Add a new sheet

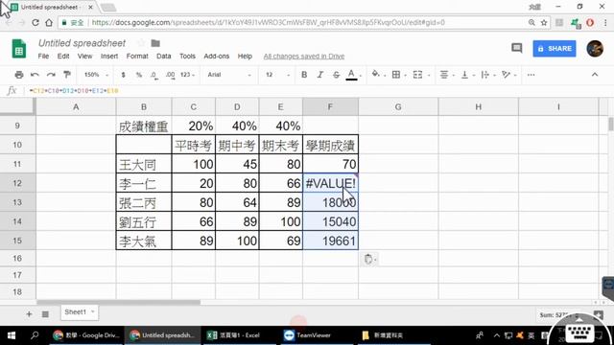tap(29, 314)
